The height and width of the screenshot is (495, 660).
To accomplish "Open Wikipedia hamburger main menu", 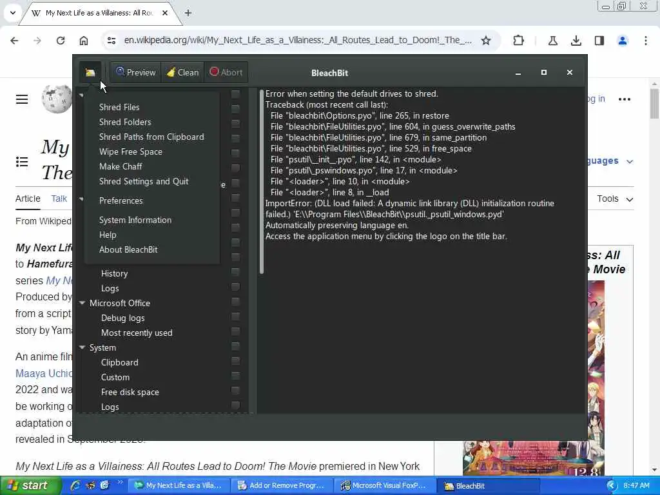I will [22, 99].
